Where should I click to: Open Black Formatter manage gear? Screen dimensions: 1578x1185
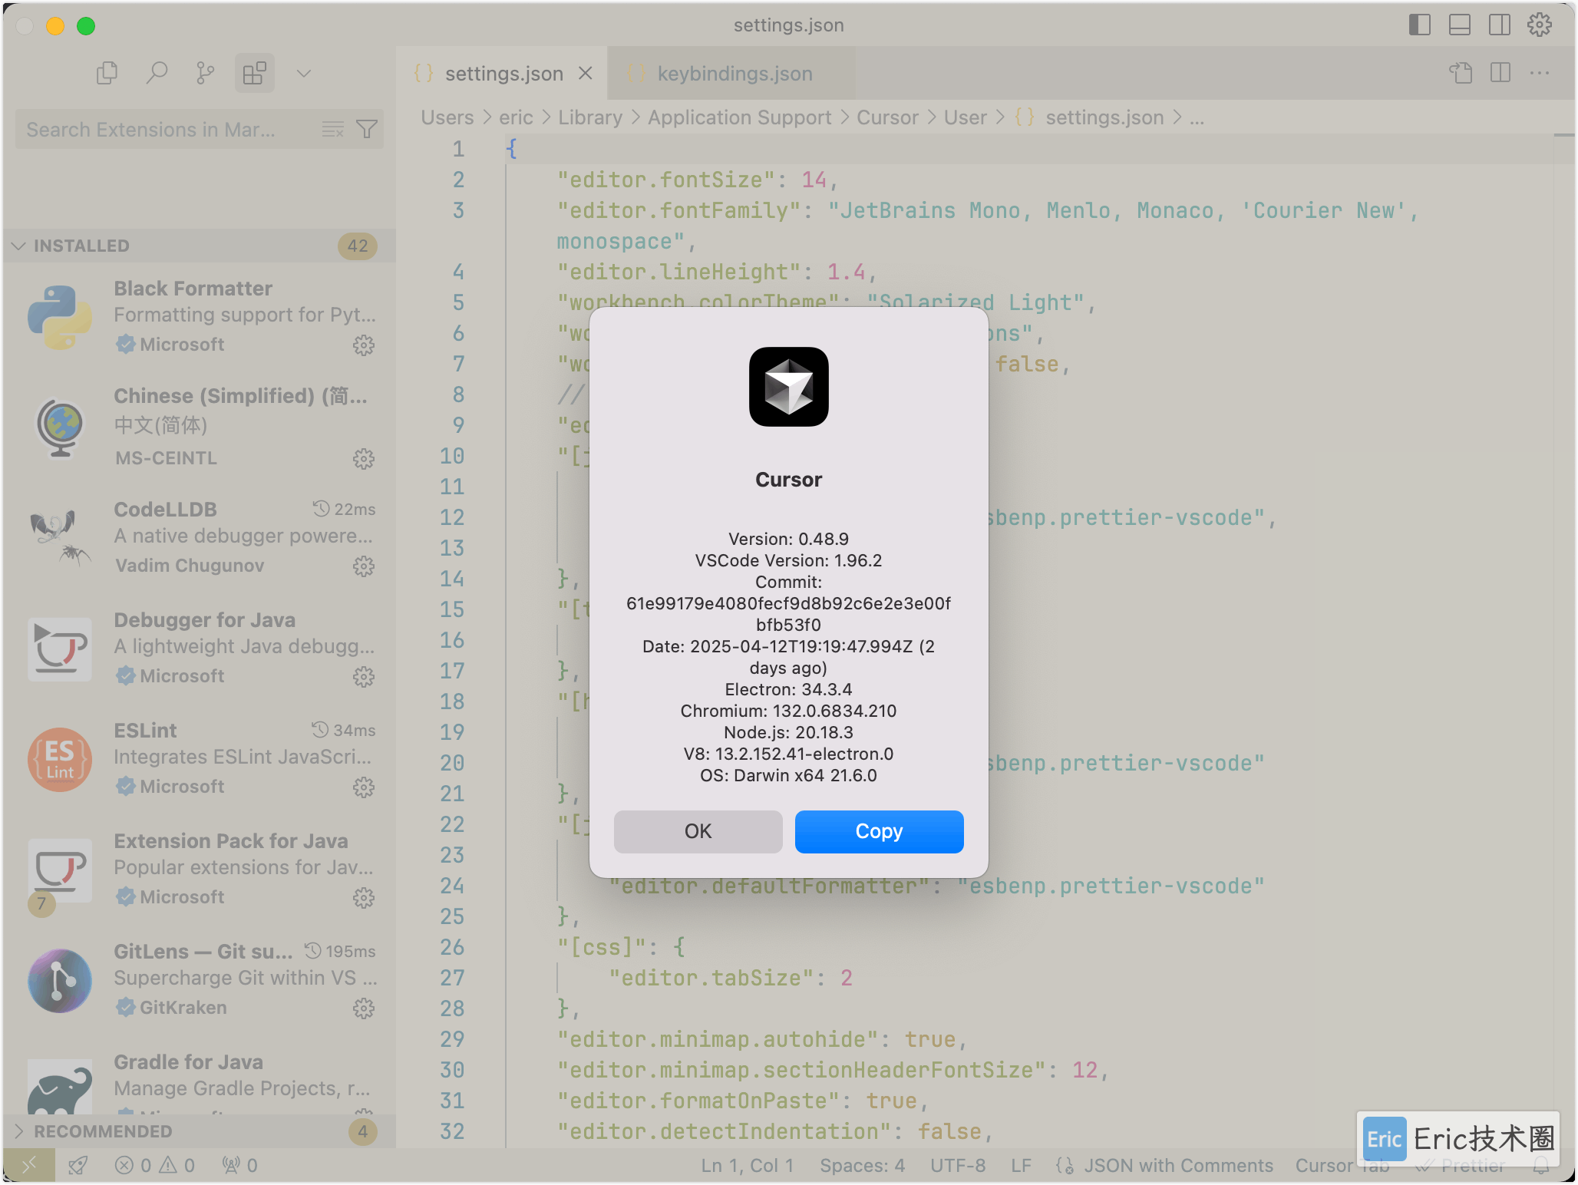(x=364, y=345)
